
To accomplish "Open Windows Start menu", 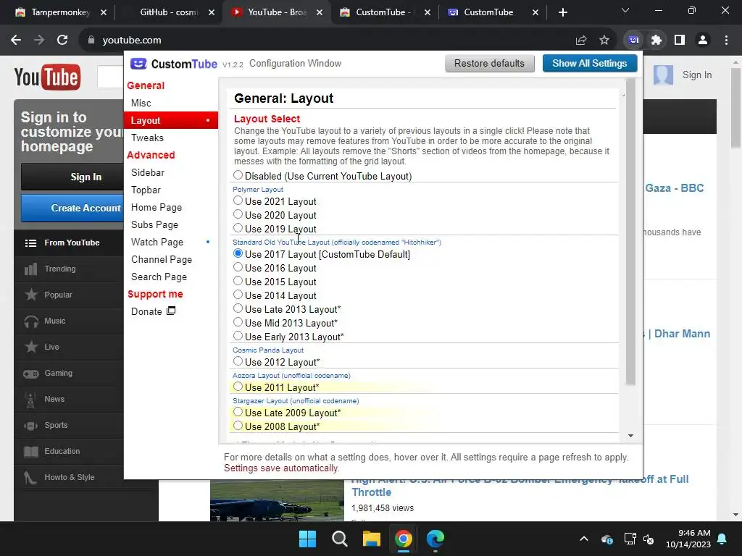I will (x=307, y=539).
